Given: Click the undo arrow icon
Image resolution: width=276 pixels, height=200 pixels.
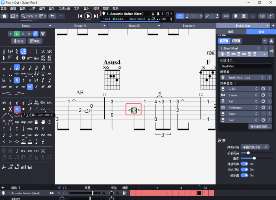Looking at the screenshot, I should (x=52, y=16).
